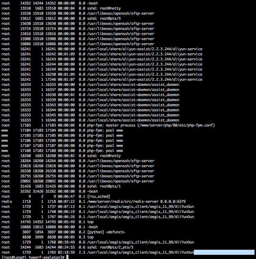The image size is (256, 259).
Task: Click the shell prompt cursor block
Action: pyautogui.click(x=67, y=257)
